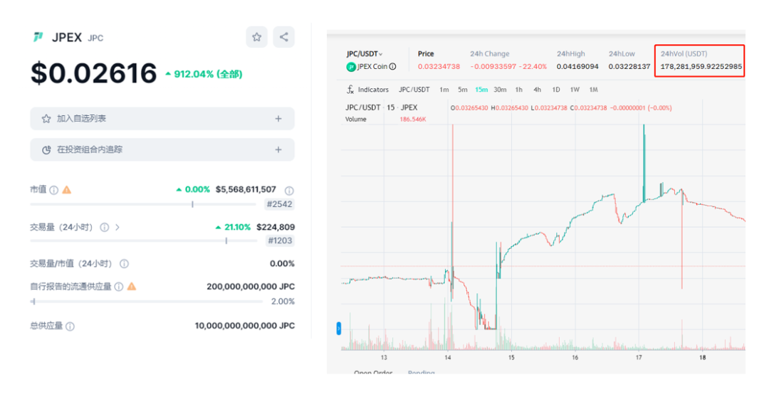Expand the 交易量 (24小时) chevron arrow
This screenshot has width=769, height=409.
coord(117,228)
